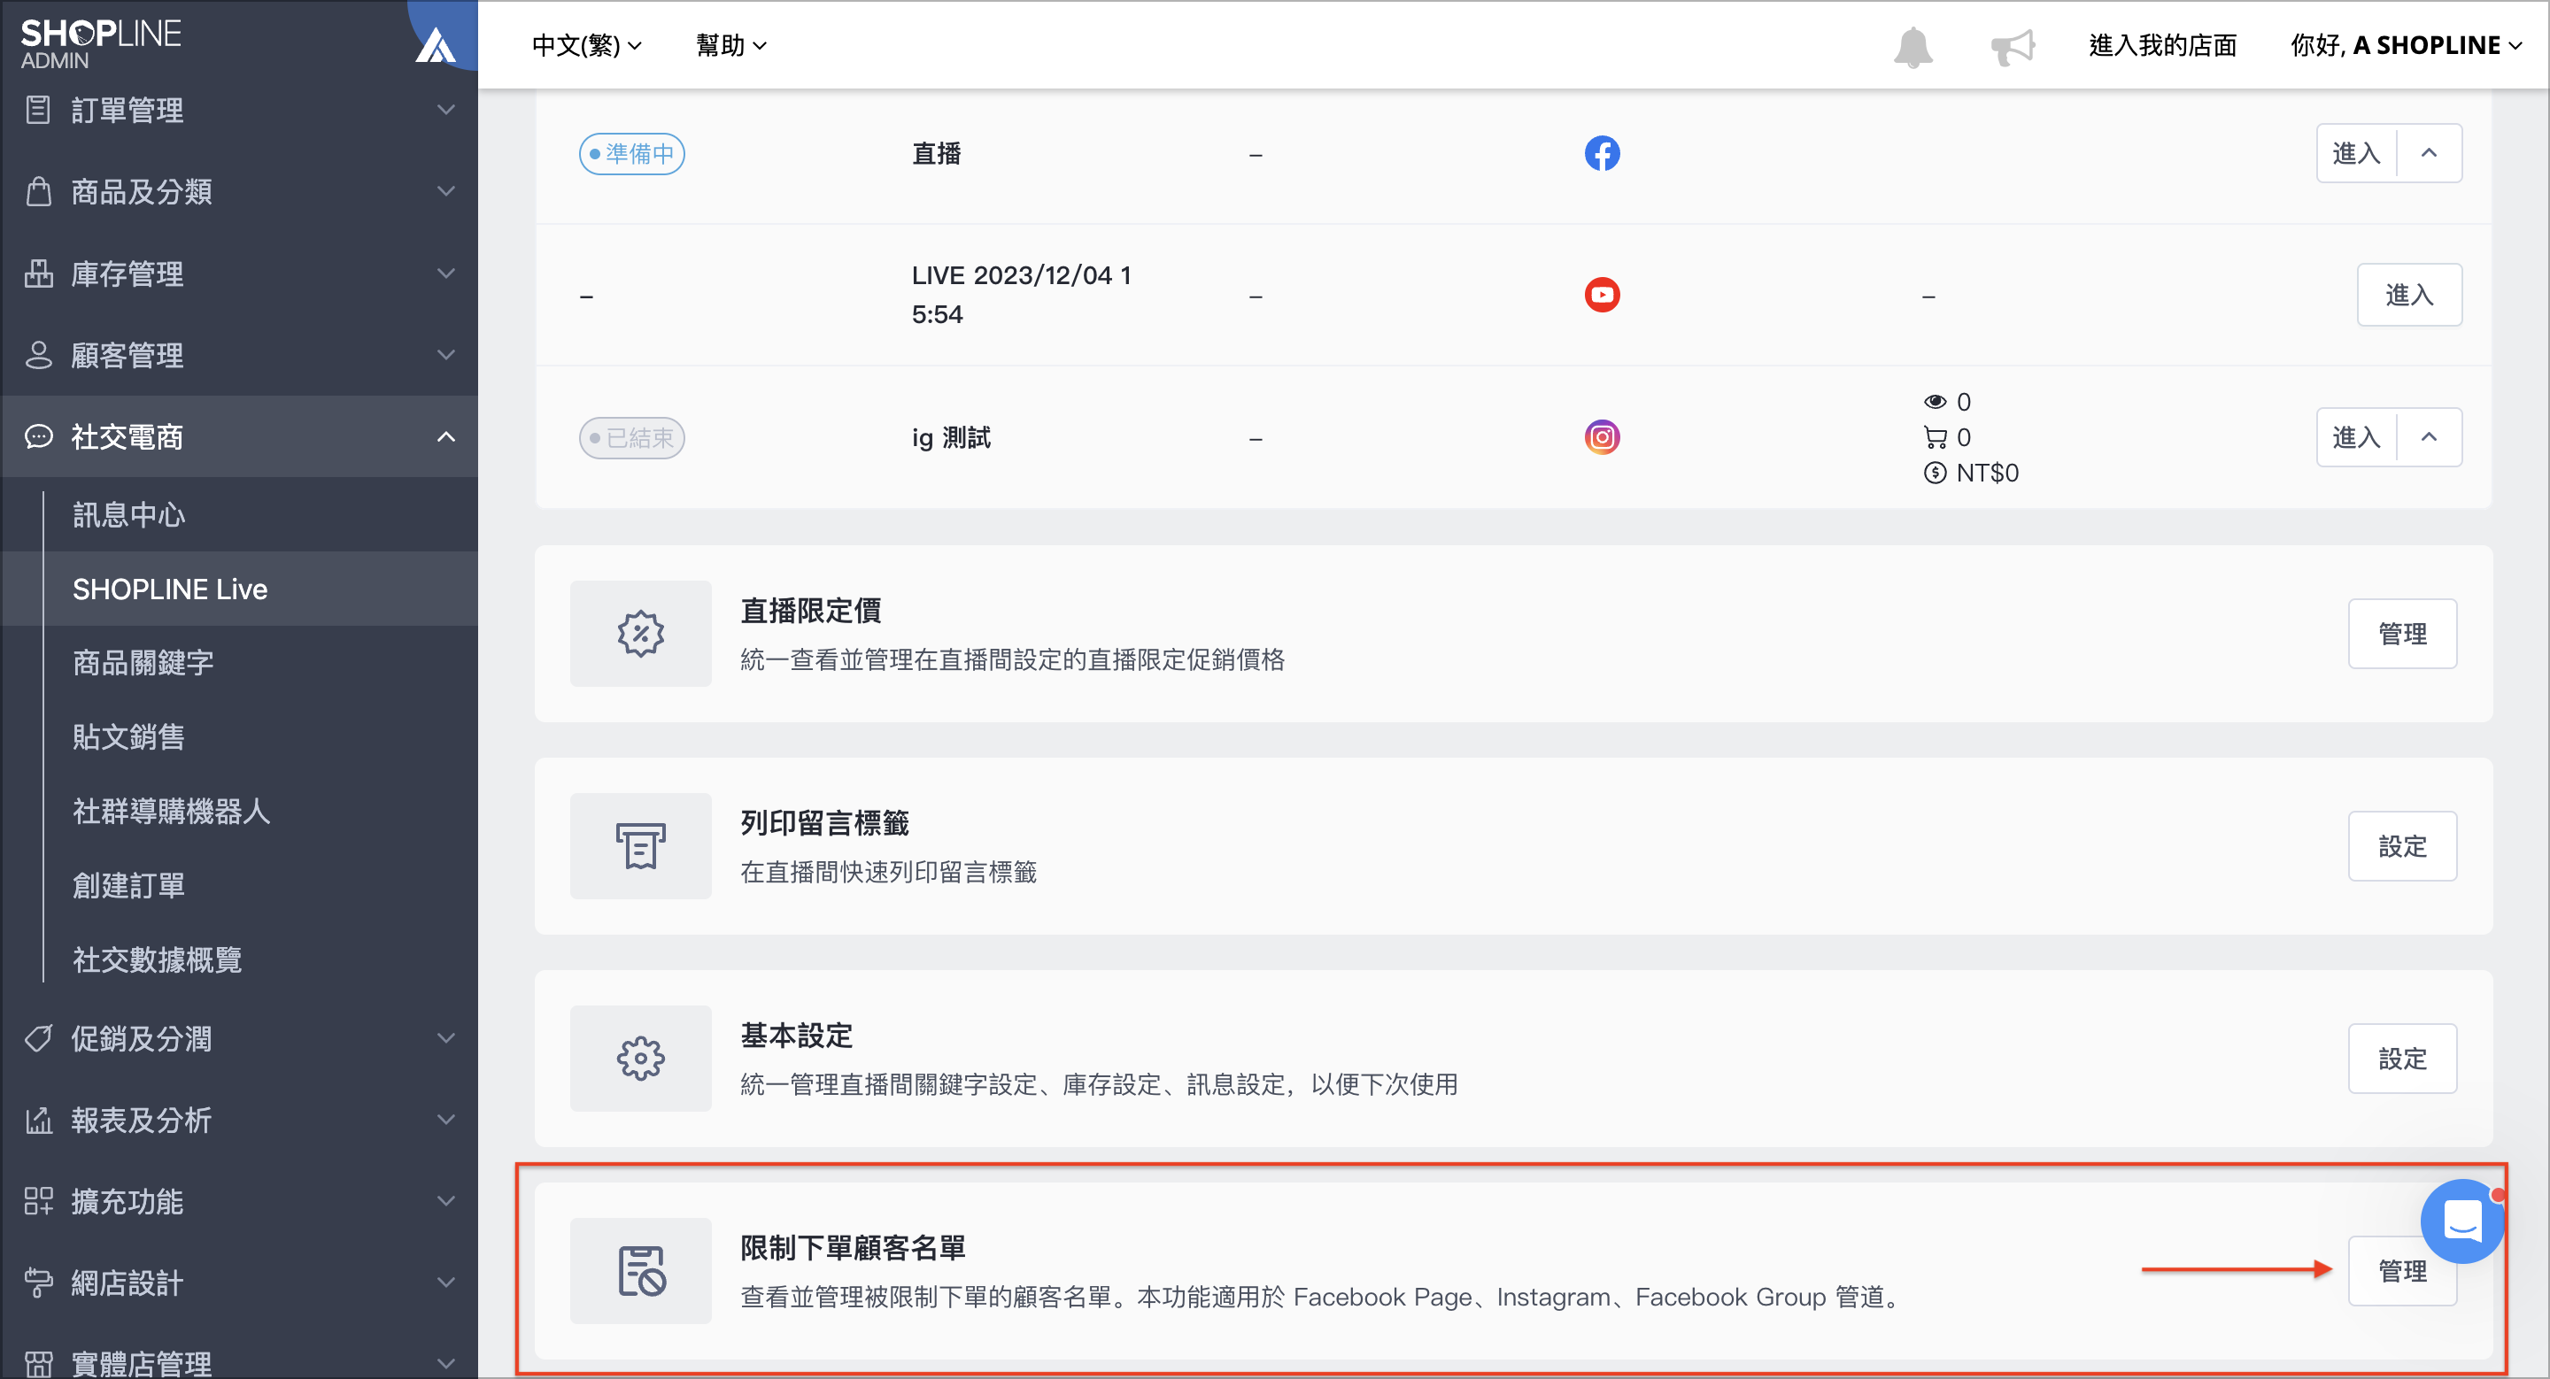Click the 已結束 status badge
This screenshot has width=2550, height=1379.
631,437
